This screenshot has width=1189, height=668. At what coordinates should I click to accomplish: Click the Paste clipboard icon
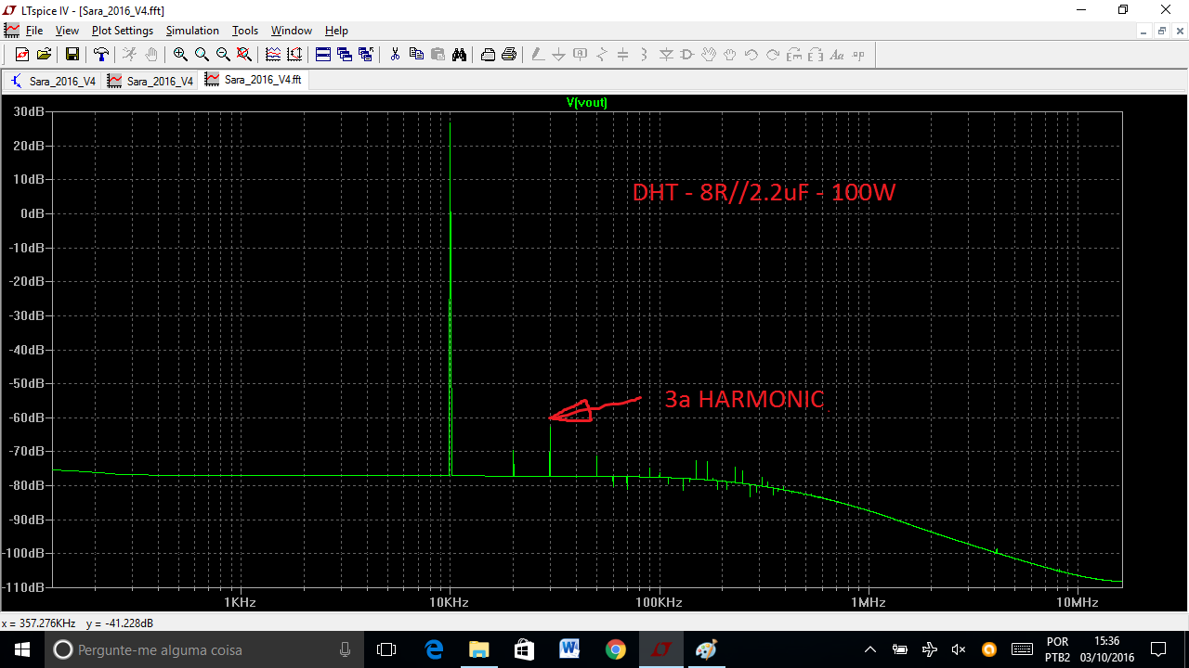click(438, 55)
